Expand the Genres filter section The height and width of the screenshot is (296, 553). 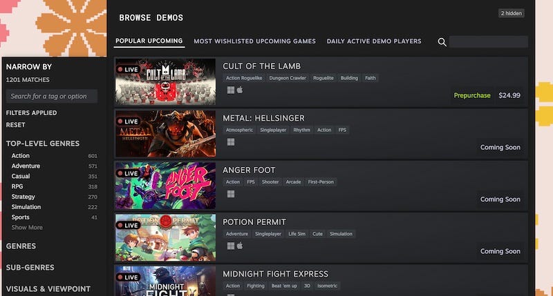[21, 246]
